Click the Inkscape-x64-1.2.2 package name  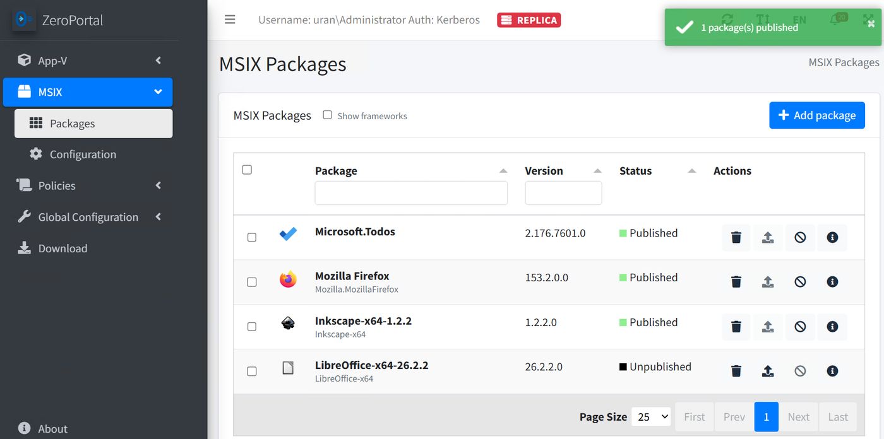tap(363, 321)
